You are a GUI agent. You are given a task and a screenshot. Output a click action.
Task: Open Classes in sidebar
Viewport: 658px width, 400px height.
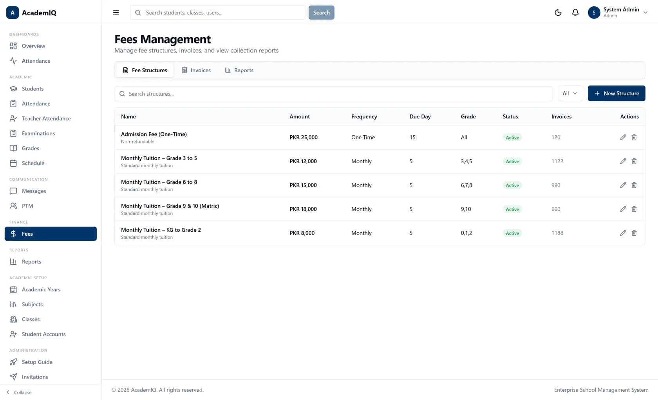click(x=51, y=319)
